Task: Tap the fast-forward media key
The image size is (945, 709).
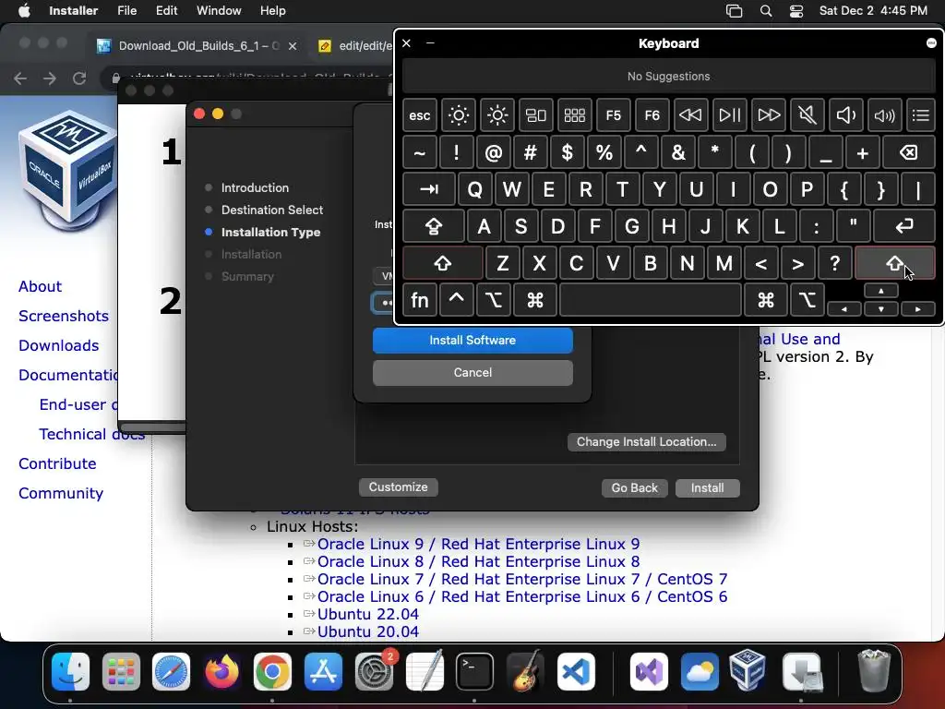Action: (x=769, y=115)
